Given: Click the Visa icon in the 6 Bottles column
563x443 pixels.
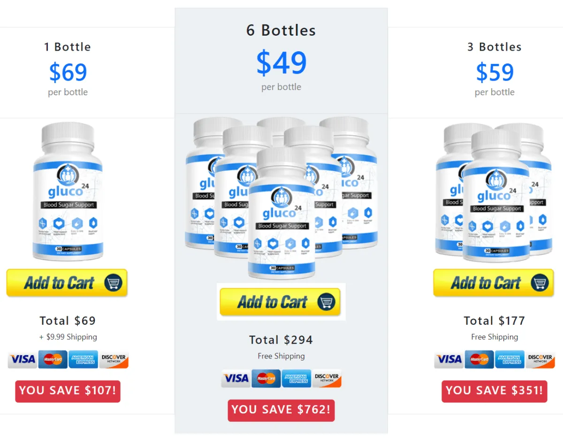Looking at the screenshot, I should click(236, 378).
